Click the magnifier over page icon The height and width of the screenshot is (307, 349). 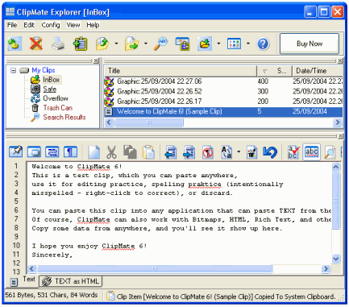[330, 152]
